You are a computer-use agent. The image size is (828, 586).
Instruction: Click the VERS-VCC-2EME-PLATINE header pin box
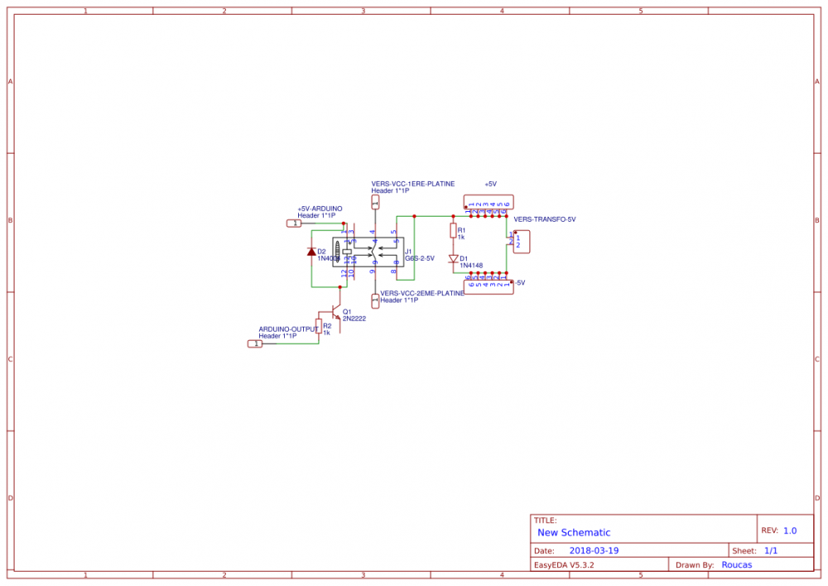coord(375,301)
